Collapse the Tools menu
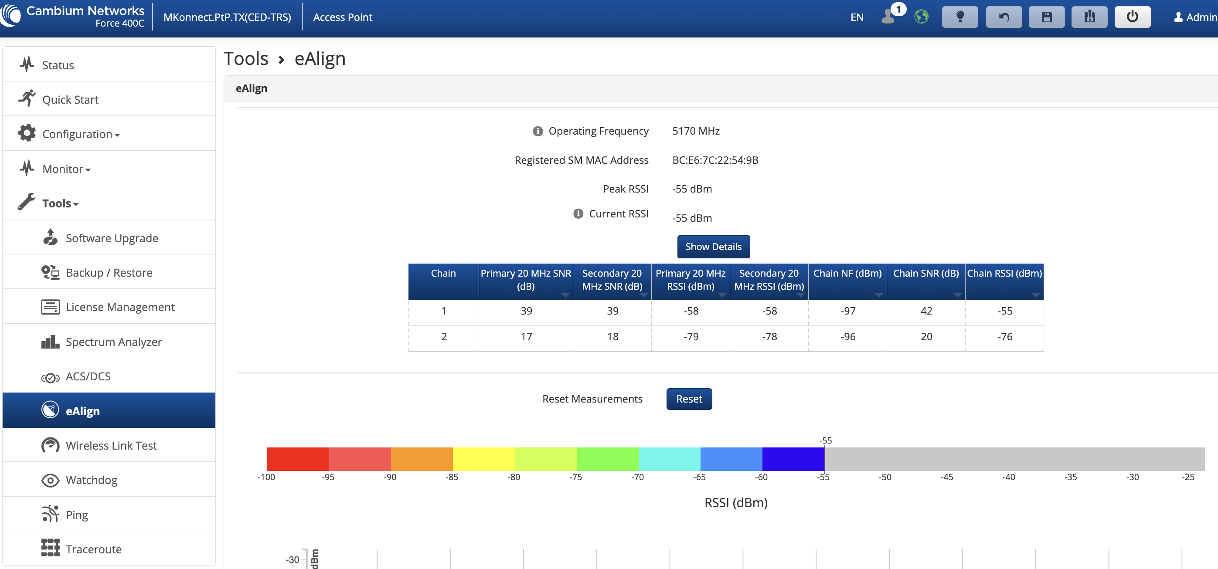Image resolution: width=1218 pixels, height=569 pixels. click(x=60, y=203)
